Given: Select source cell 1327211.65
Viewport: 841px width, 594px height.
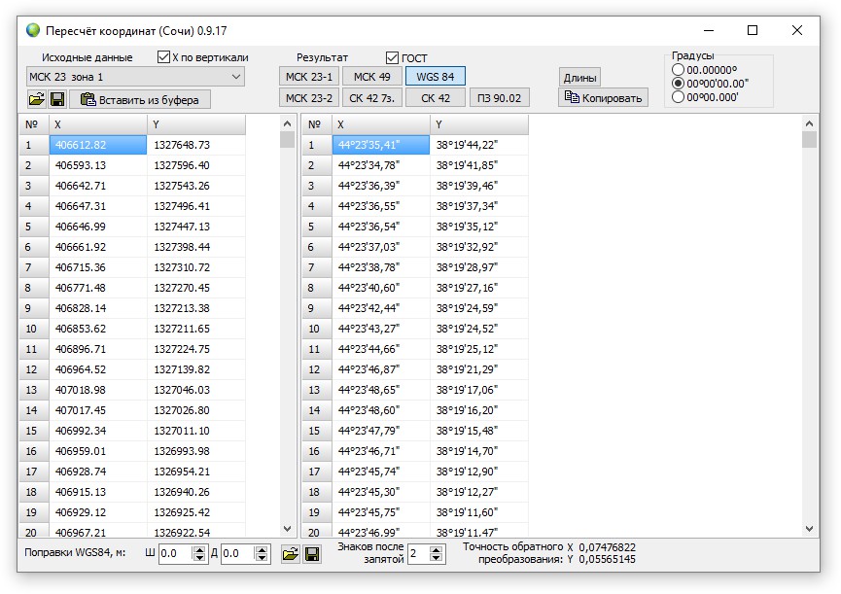Looking at the screenshot, I should [196, 328].
